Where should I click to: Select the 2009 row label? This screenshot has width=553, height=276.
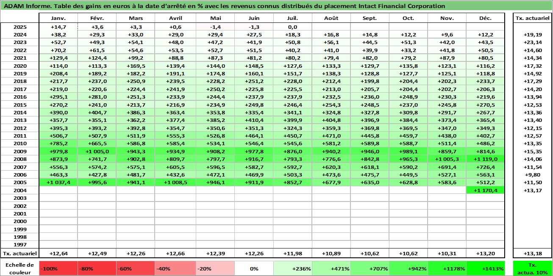pos(19,151)
